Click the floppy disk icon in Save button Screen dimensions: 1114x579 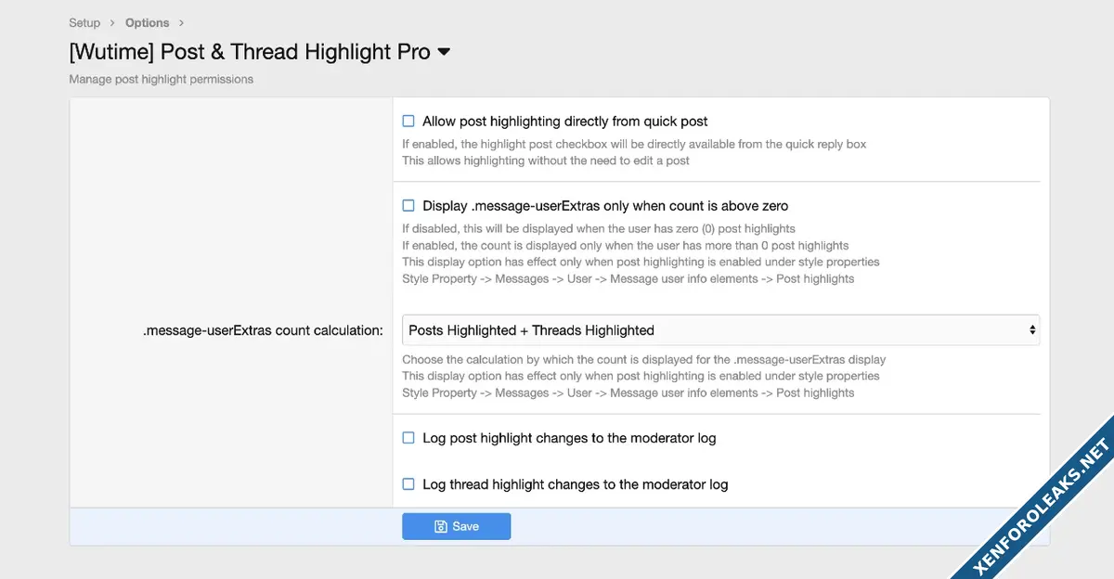441,526
